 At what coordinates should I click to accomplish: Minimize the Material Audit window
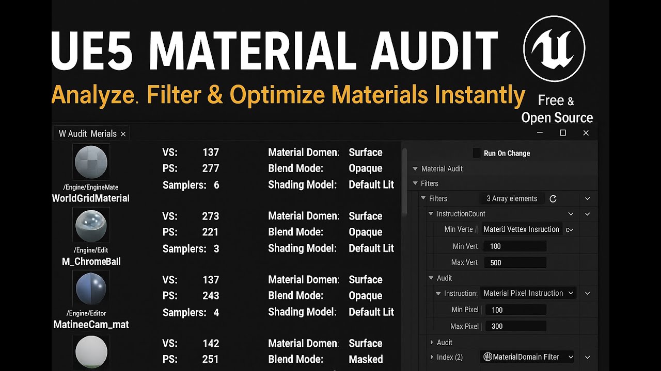(540, 133)
